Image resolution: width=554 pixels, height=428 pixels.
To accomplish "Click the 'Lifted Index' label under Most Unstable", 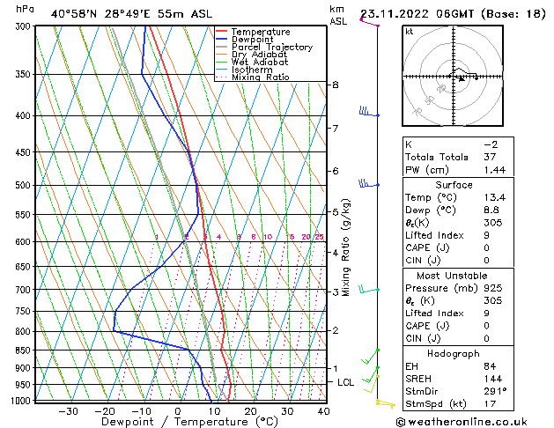I will [x=434, y=314].
